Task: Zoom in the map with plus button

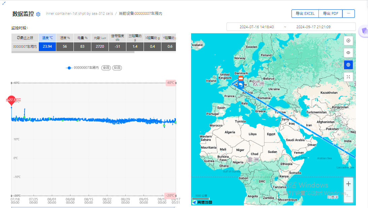Action: (x=348, y=184)
